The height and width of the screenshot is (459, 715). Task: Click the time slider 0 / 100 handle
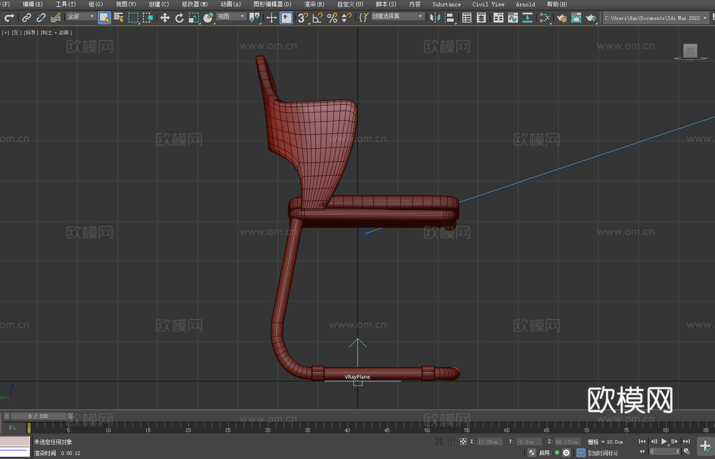(x=38, y=416)
